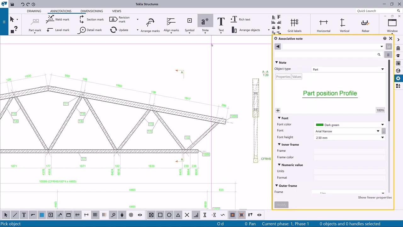This screenshot has height=227, width=403.
Task: Toggle select text objects switch
Action: [x=24, y=215]
